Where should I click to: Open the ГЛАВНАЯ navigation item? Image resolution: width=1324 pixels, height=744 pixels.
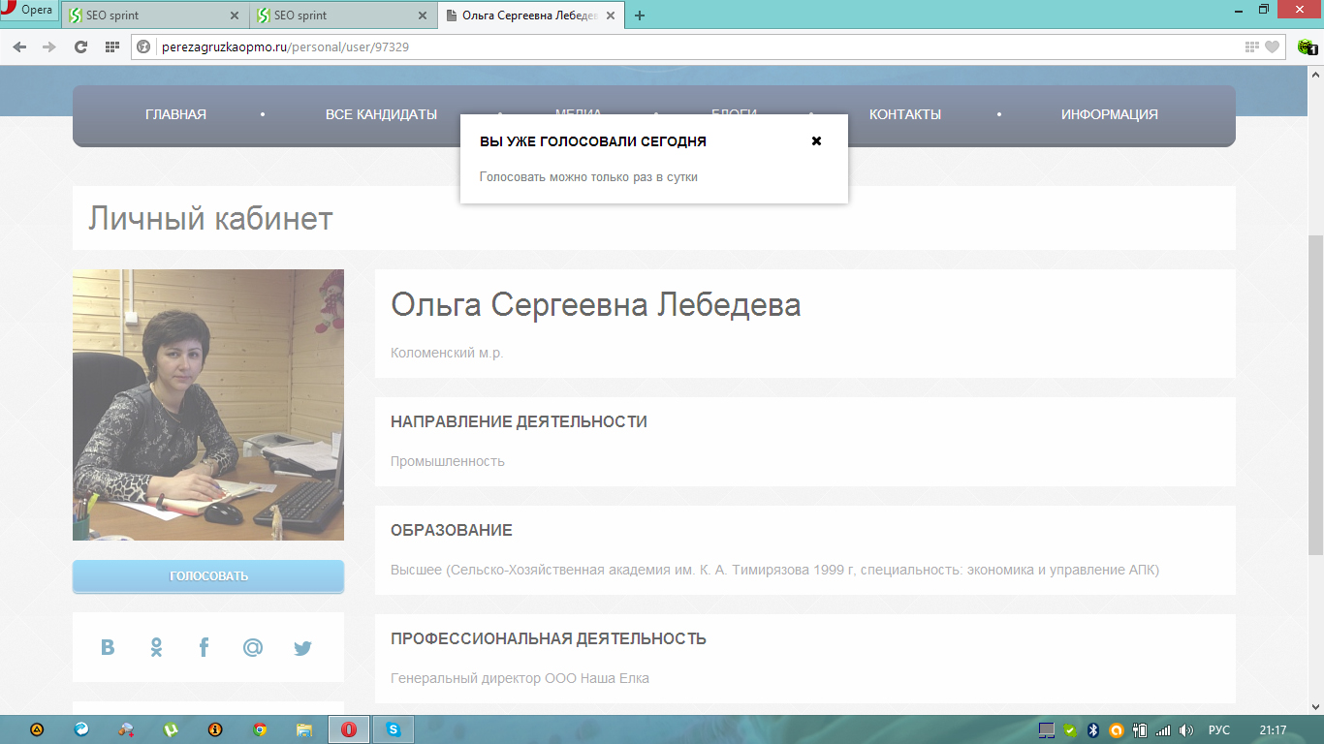click(175, 114)
